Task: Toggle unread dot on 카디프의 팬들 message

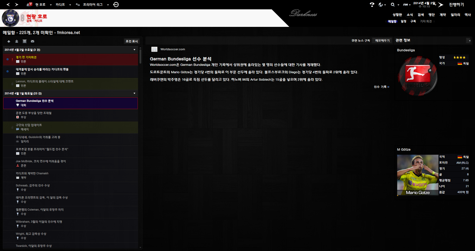Action: 7,71
